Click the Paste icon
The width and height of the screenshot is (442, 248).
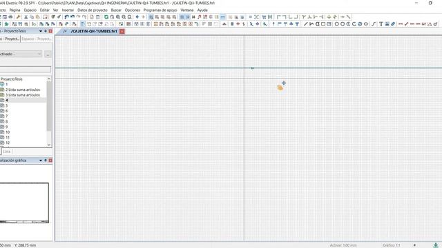[37, 17]
